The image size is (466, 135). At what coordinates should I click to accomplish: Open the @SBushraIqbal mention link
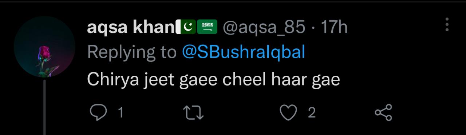pos(243,53)
